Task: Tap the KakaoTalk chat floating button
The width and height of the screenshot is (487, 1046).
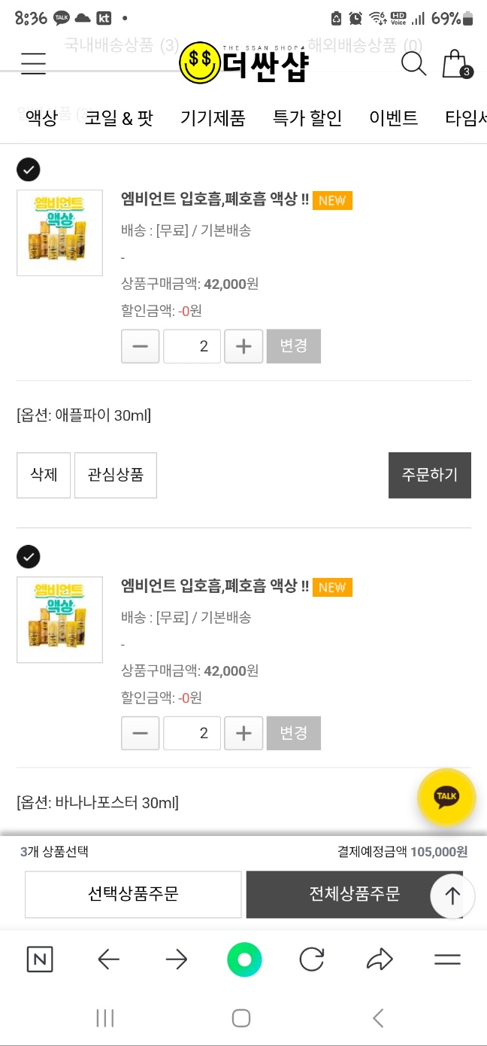Action: pyautogui.click(x=446, y=796)
